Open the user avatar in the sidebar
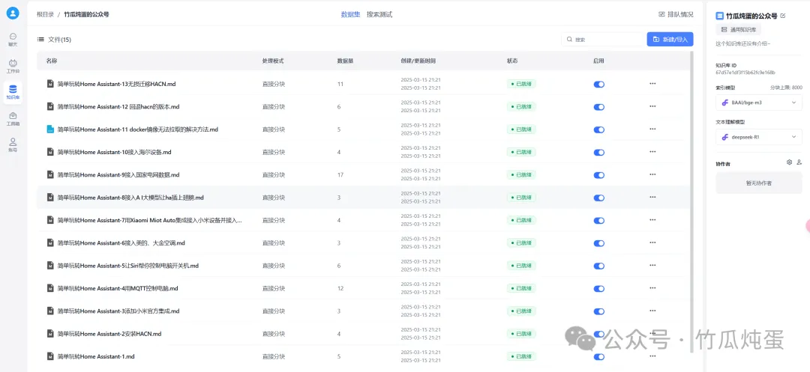Image resolution: width=810 pixels, height=372 pixels. [13, 13]
